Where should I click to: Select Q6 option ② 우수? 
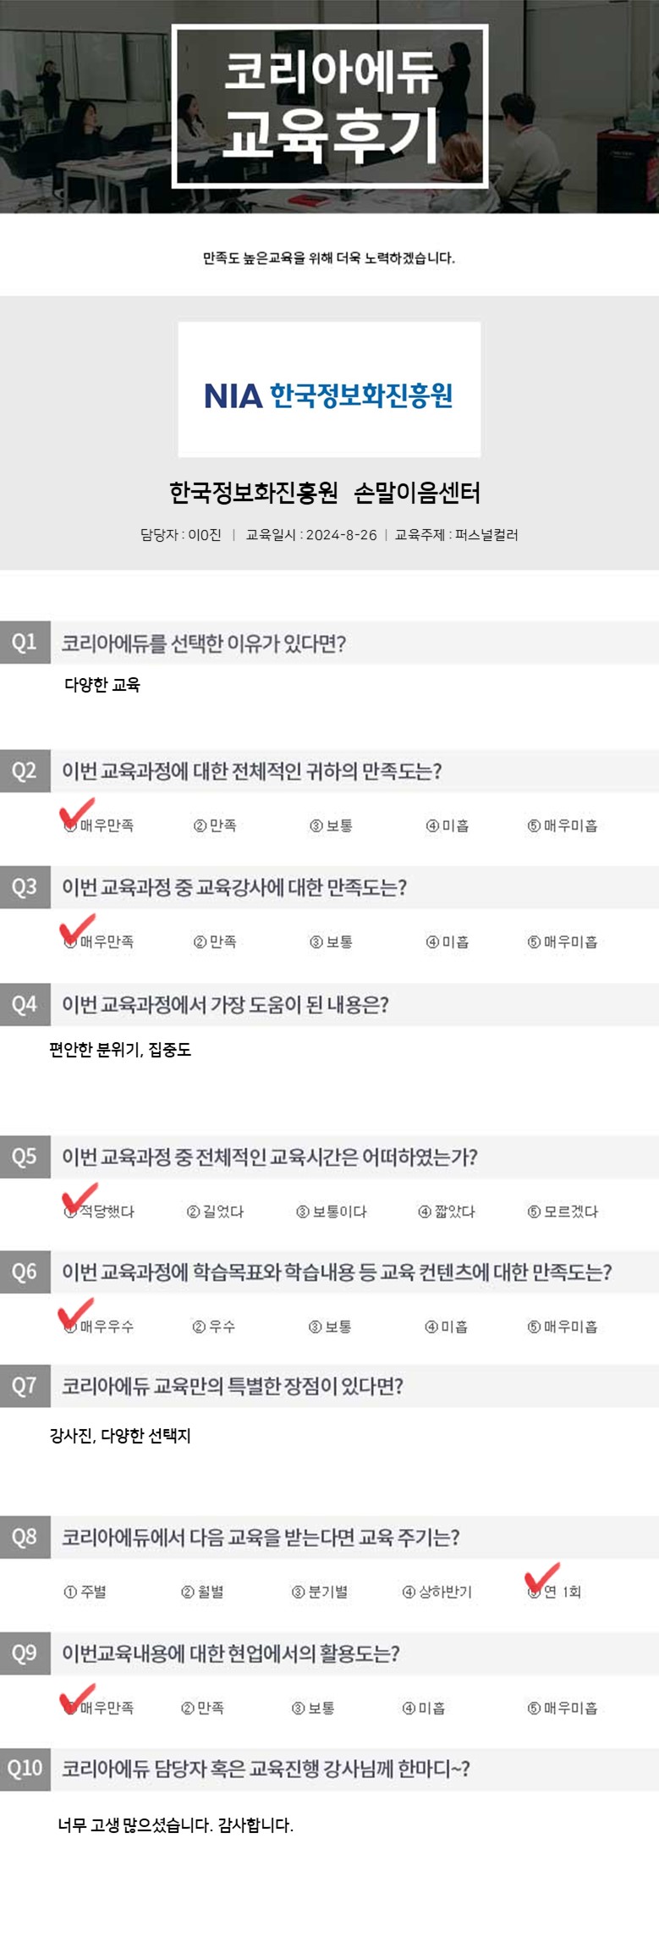tap(214, 1327)
